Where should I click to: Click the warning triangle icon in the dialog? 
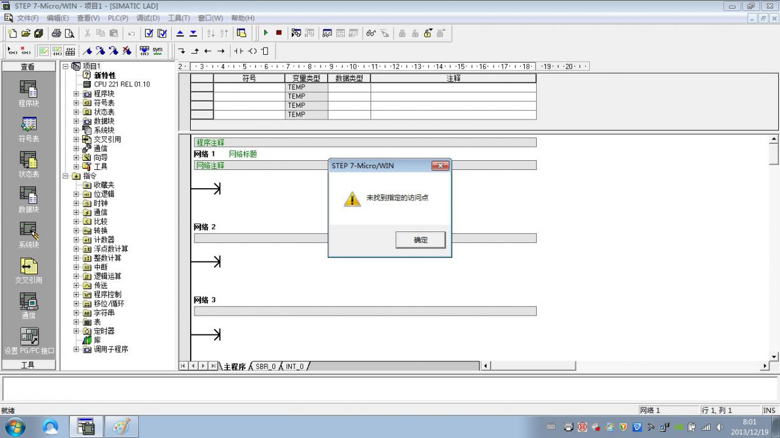tap(352, 198)
